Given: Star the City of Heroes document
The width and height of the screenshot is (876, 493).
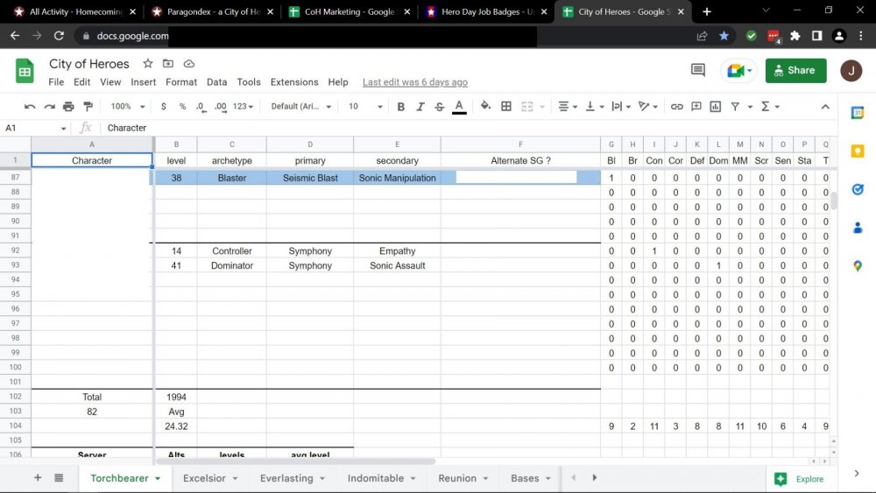Looking at the screenshot, I should (148, 64).
